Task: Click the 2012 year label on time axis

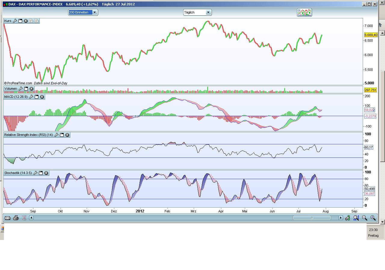Action: (x=140, y=211)
